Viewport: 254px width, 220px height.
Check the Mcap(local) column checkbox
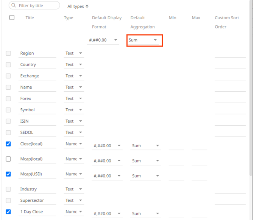pyautogui.click(x=8, y=159)
